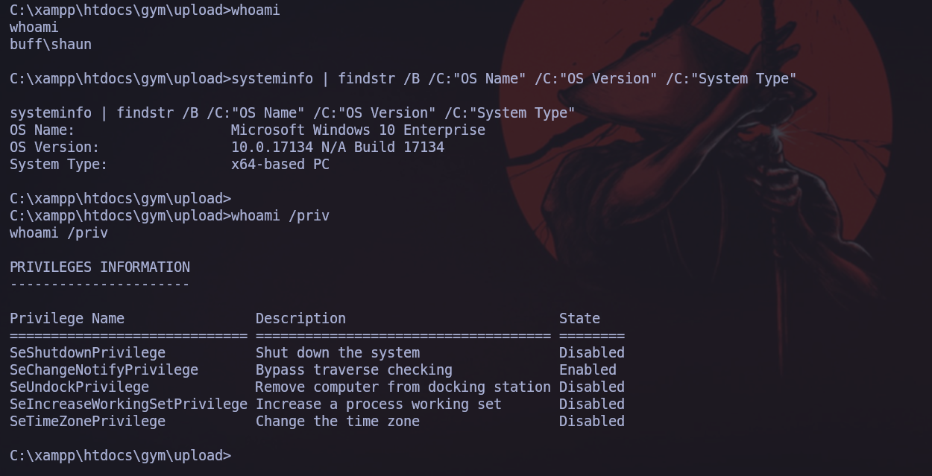Click the SeChangeNotifyPrivilege entry
Viewport: 932px width, 476px height.
pos(104,370)
